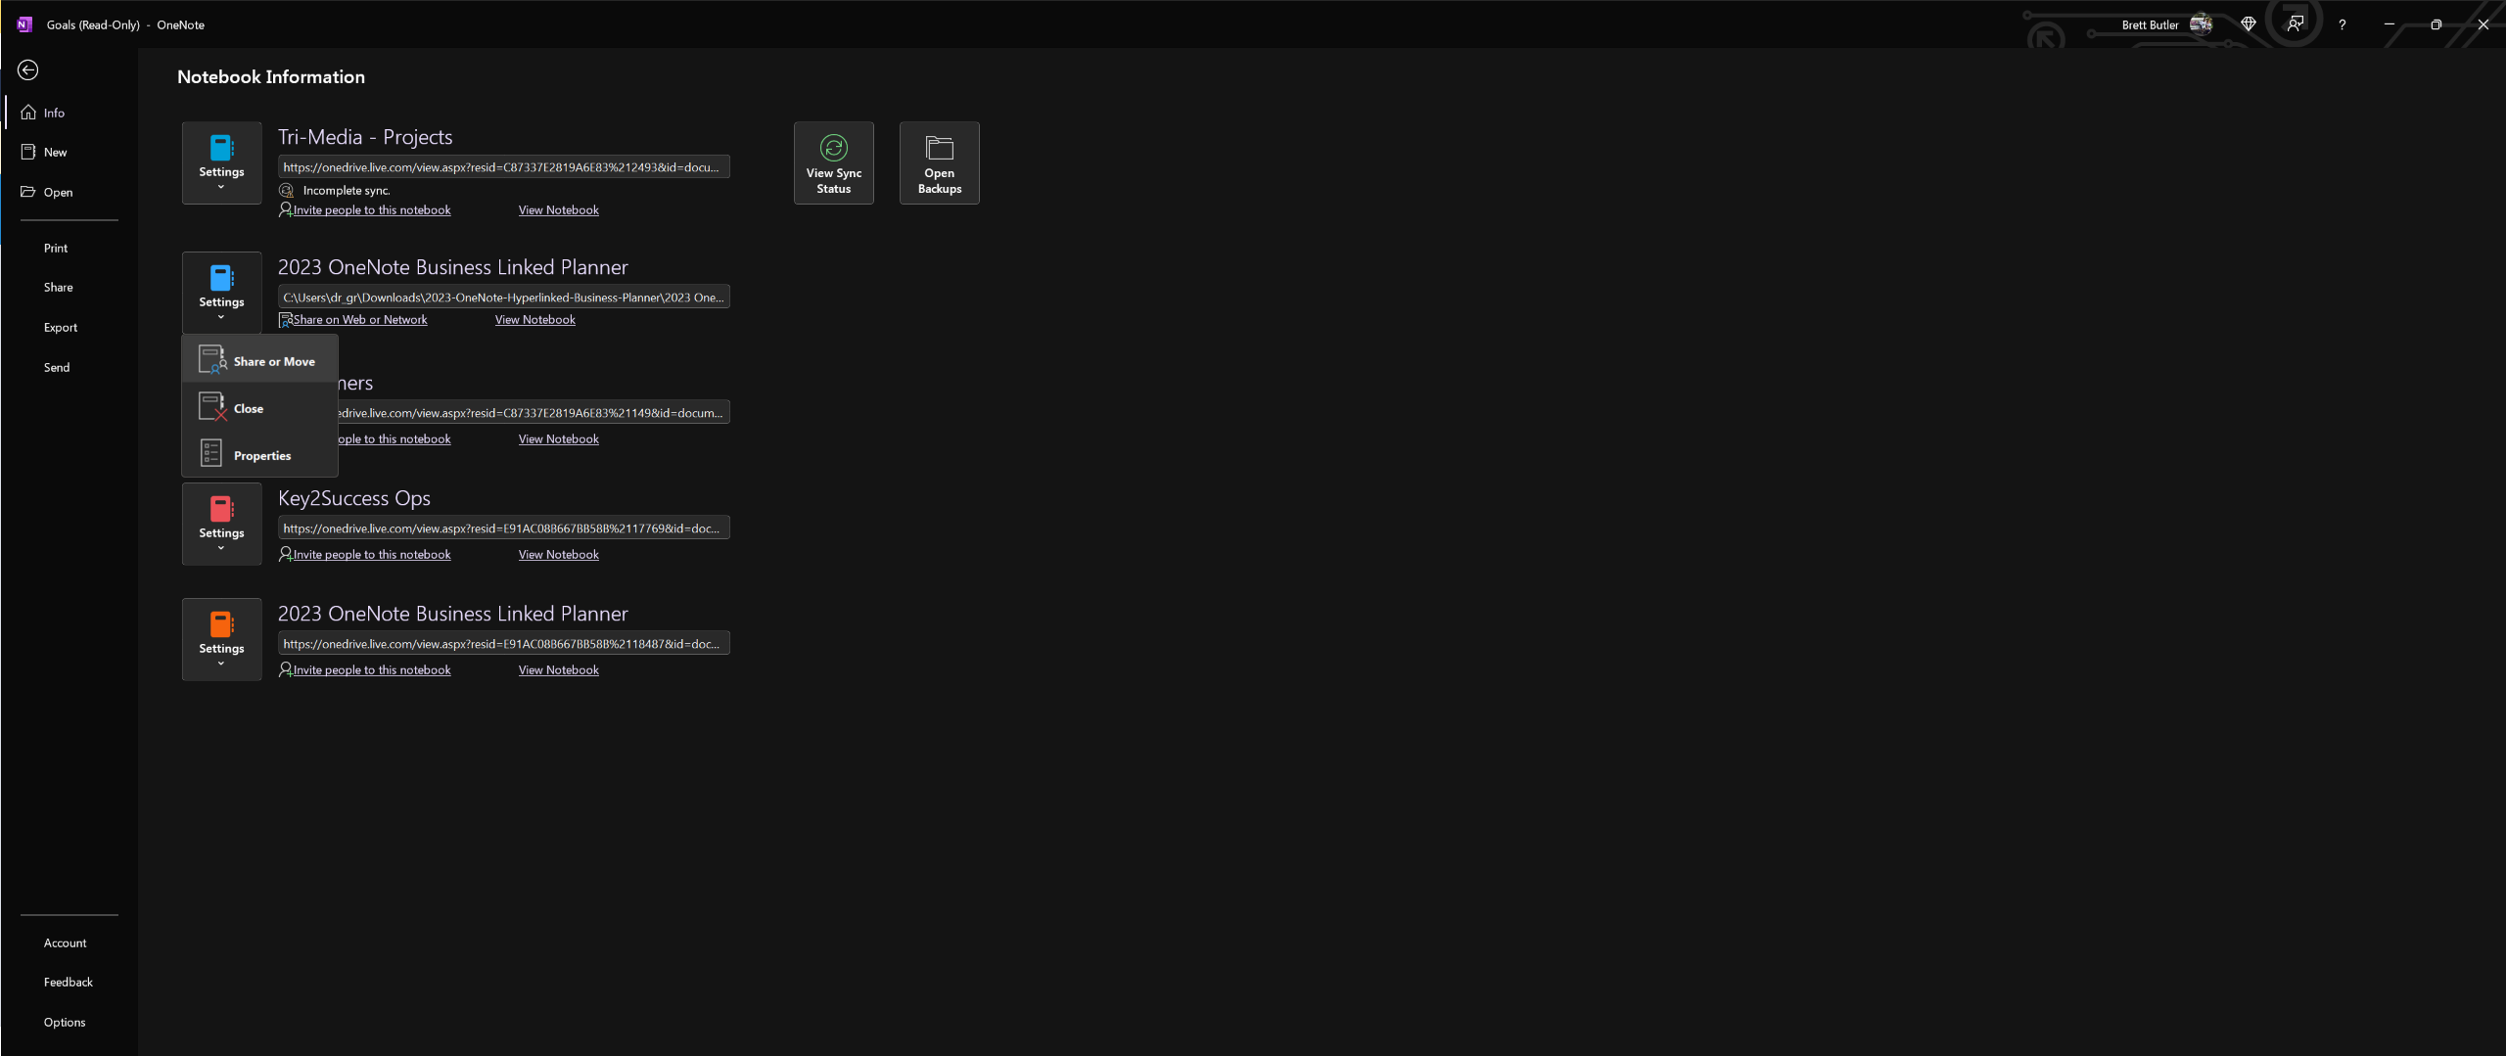The height and width of the screenshot is (1056, 2506).
Task: Click the help question mark icon
Action: coord(2342,24)
